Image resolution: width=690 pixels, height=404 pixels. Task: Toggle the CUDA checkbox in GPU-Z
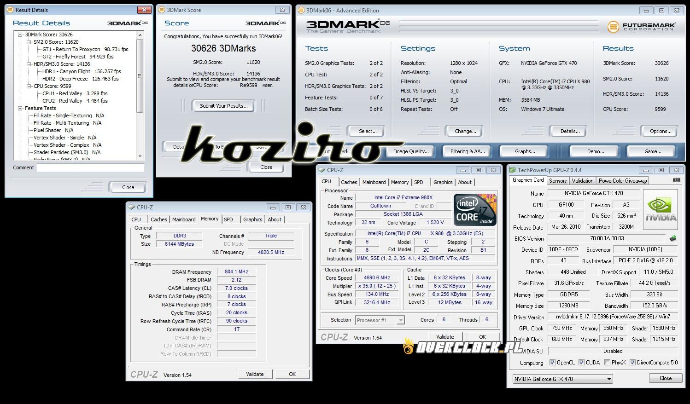pos(581,363)
